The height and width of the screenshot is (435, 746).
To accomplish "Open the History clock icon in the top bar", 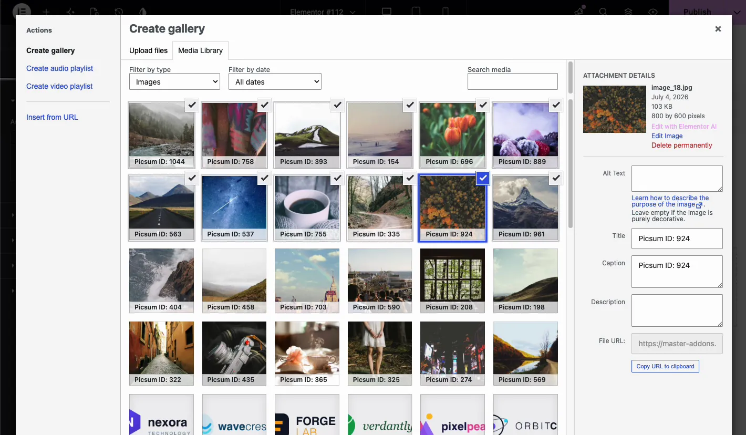I will 119,12.
